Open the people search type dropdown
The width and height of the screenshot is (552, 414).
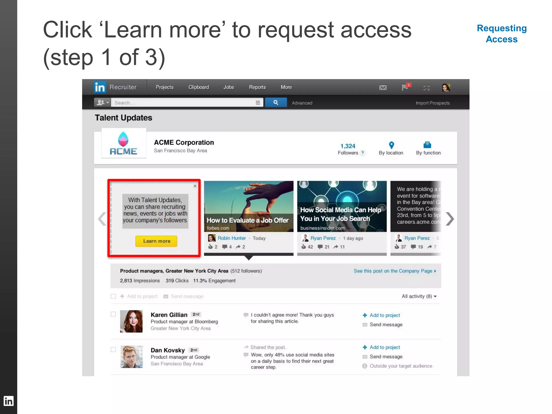click(x=102, y=102)
